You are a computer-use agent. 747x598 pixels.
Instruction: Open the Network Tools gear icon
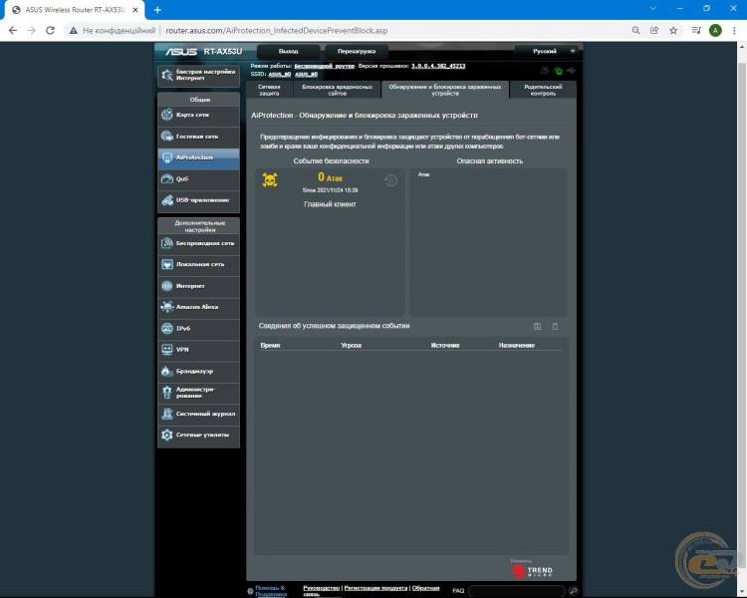[x=166, y=435]
